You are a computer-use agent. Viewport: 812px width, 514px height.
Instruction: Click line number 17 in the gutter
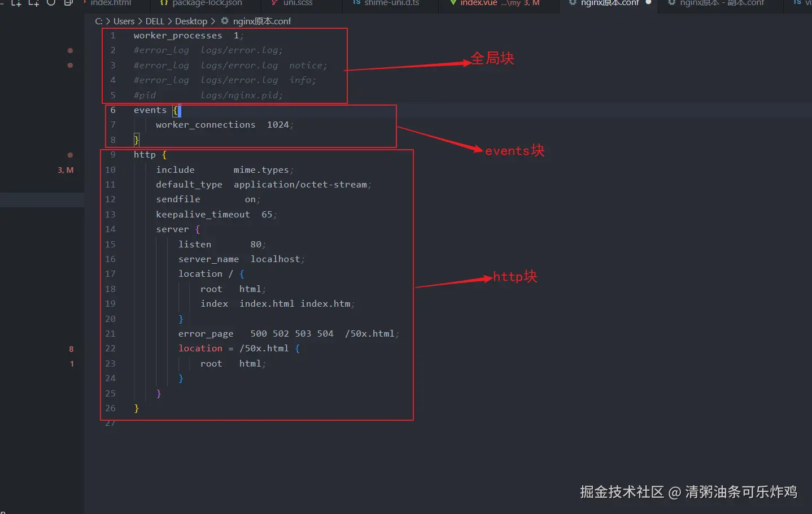110,274
